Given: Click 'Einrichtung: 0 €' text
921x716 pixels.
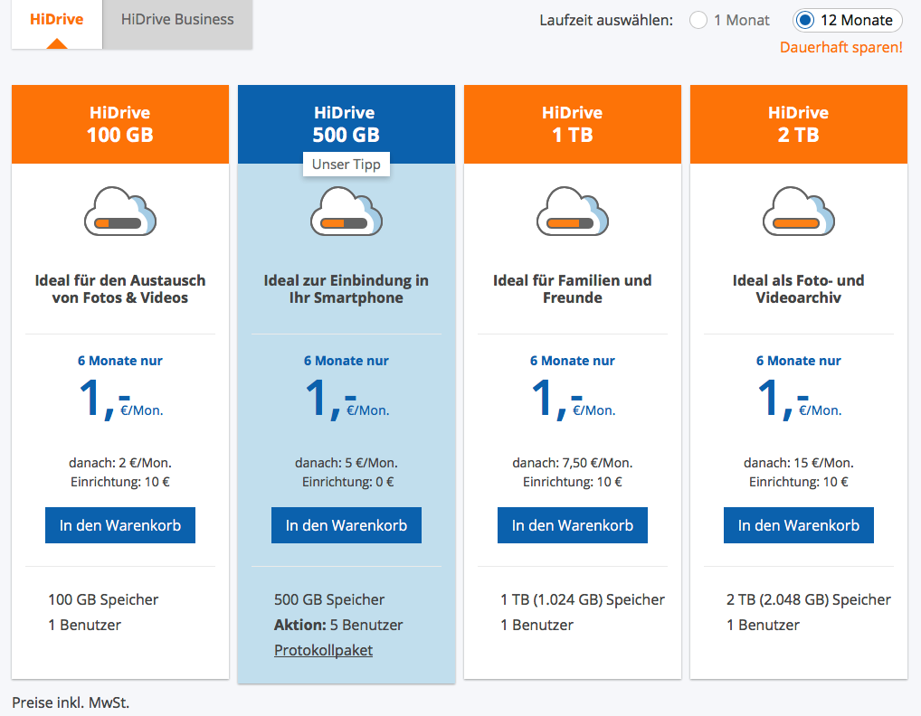Looking at the screenshot, I should 347,482.
